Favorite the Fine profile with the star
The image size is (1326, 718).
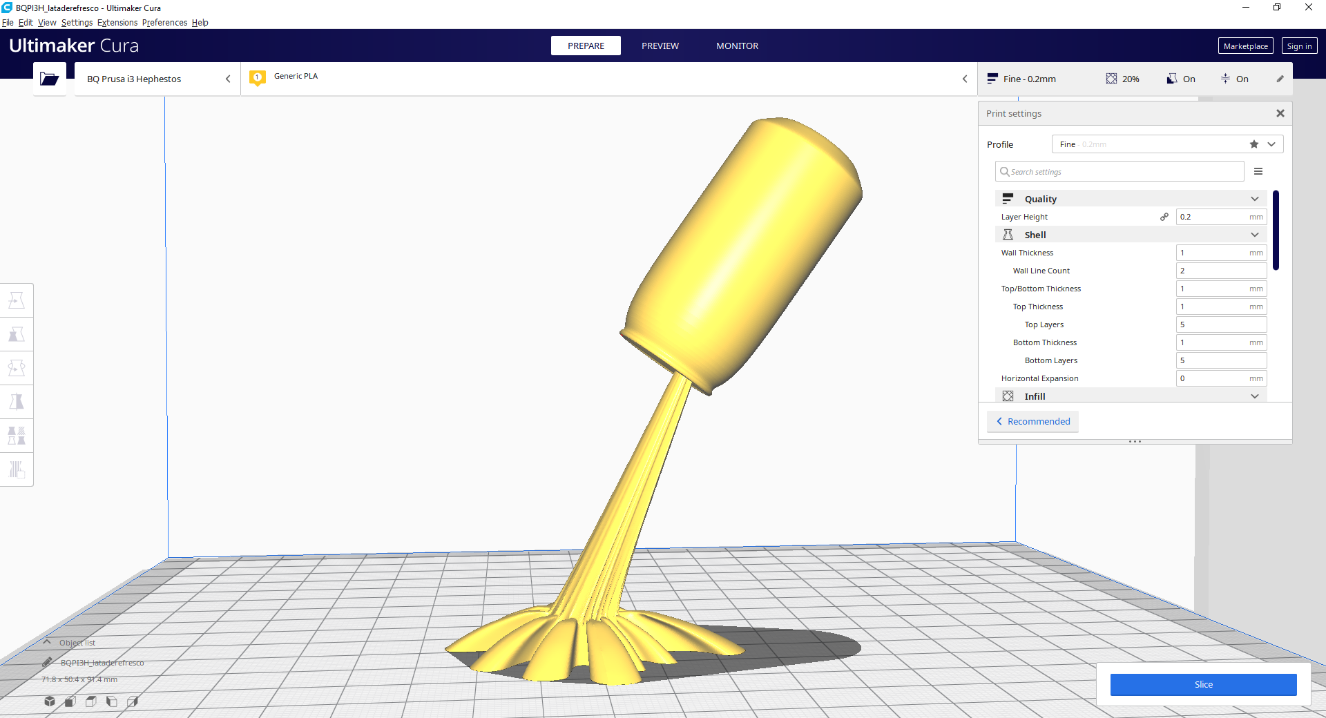1253,144
